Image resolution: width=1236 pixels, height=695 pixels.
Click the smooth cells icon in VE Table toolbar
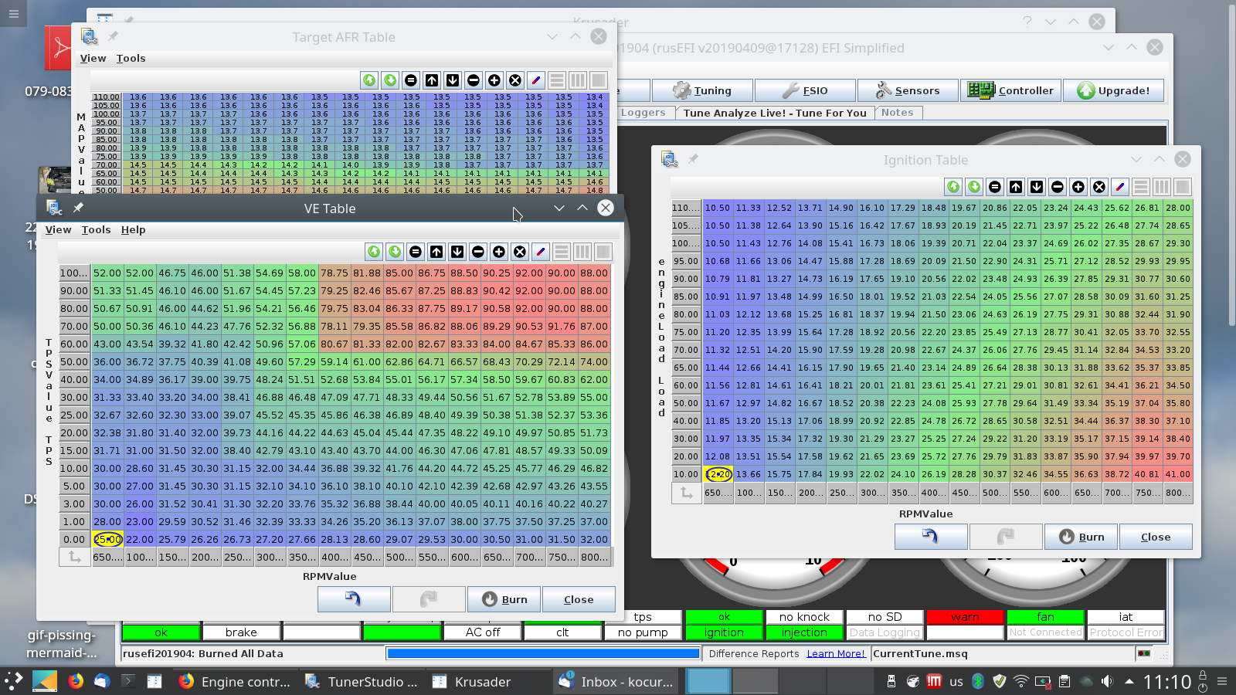(603, 252)
